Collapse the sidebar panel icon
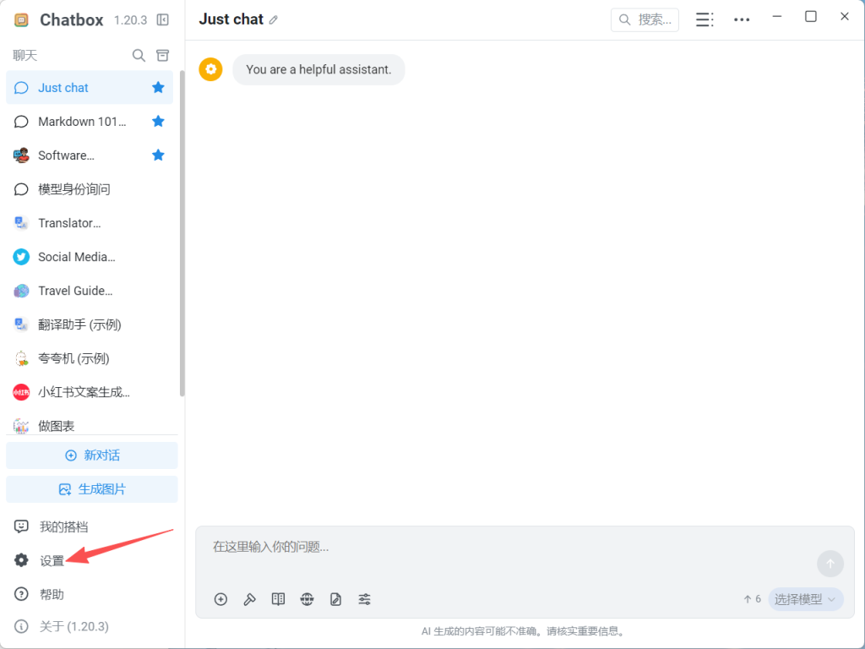865x649 pixels. (x=163, y=20)
